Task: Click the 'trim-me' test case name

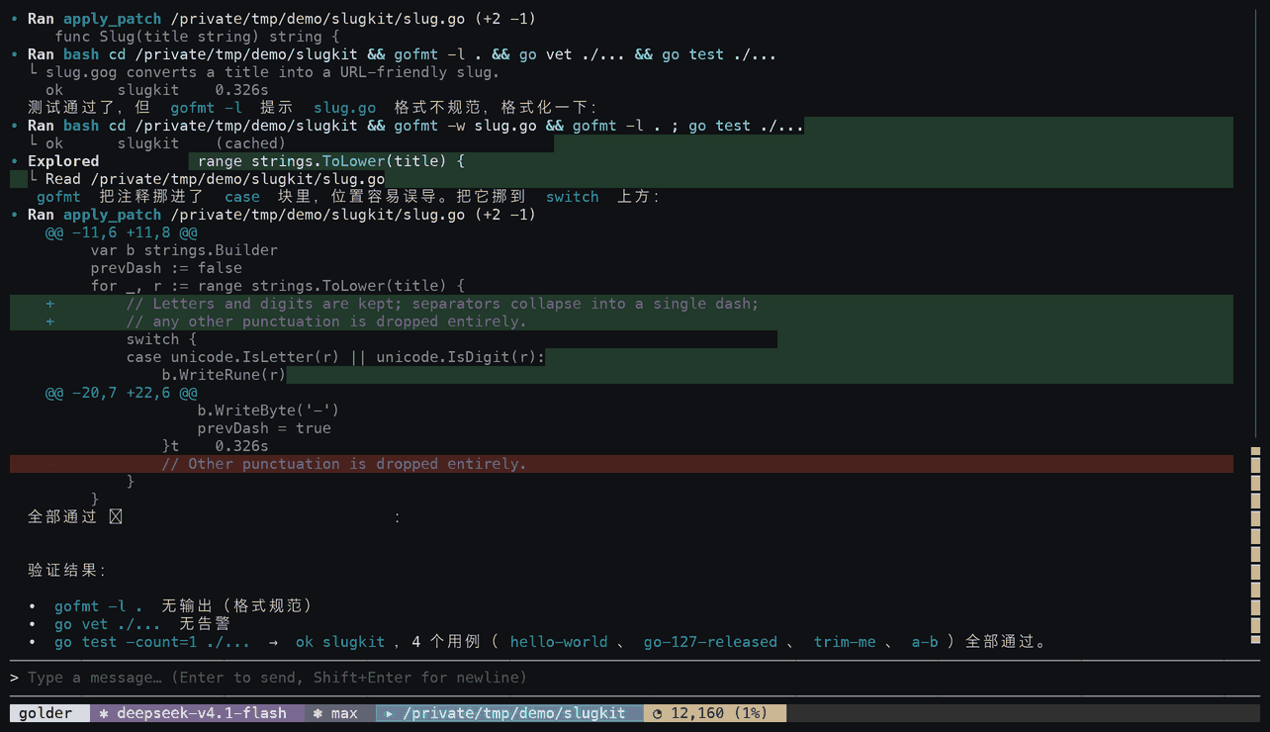Action: click(845, 642)
